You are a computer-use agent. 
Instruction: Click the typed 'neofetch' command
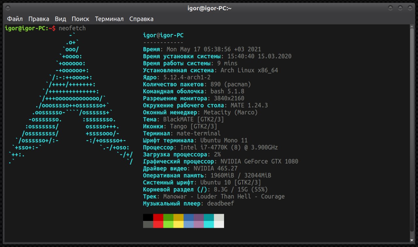[x=72, y=28]
